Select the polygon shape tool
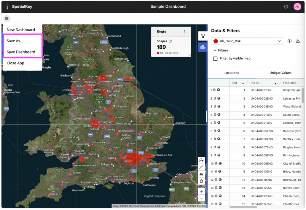This screenshot has height=210, width=306. (201, 174)
